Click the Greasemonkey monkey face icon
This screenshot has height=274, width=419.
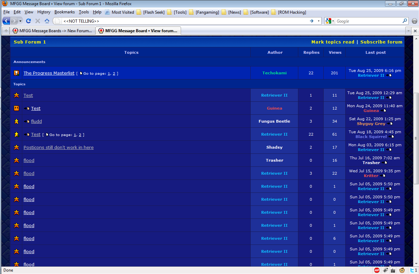[402, 270]
